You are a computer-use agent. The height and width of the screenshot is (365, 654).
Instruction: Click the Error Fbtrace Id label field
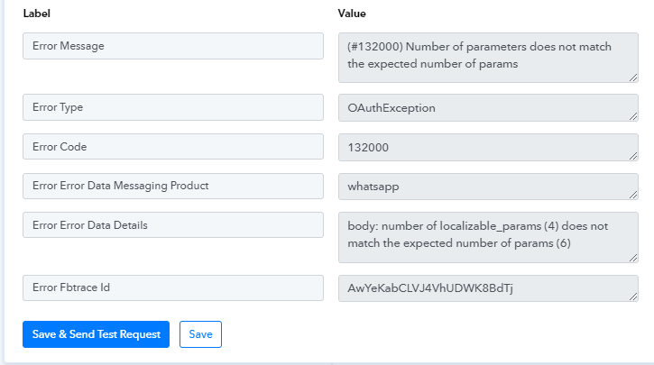click(x=172, y=287)
